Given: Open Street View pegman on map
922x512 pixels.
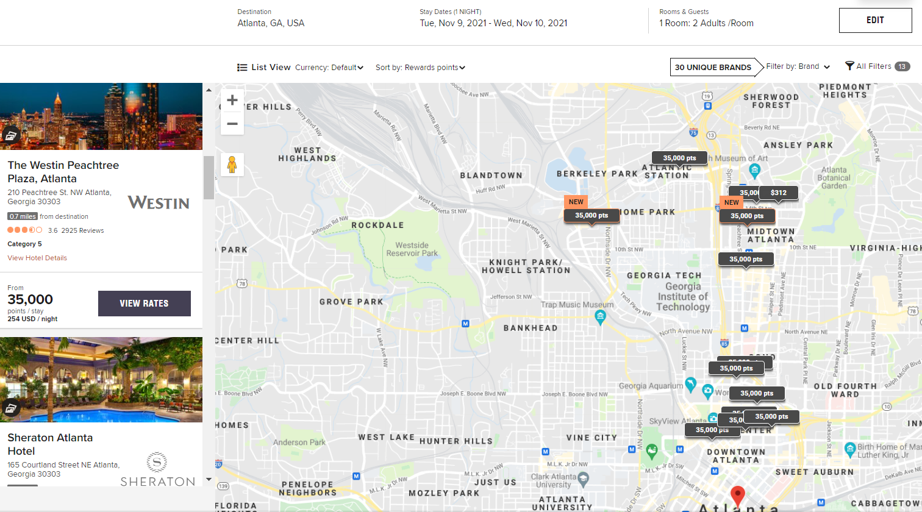Looking at the screenshot, I should [232, 165].
